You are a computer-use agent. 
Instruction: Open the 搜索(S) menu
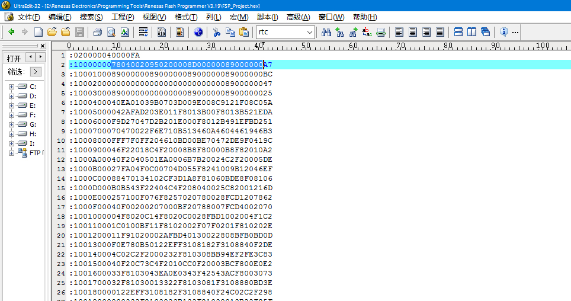91,17
